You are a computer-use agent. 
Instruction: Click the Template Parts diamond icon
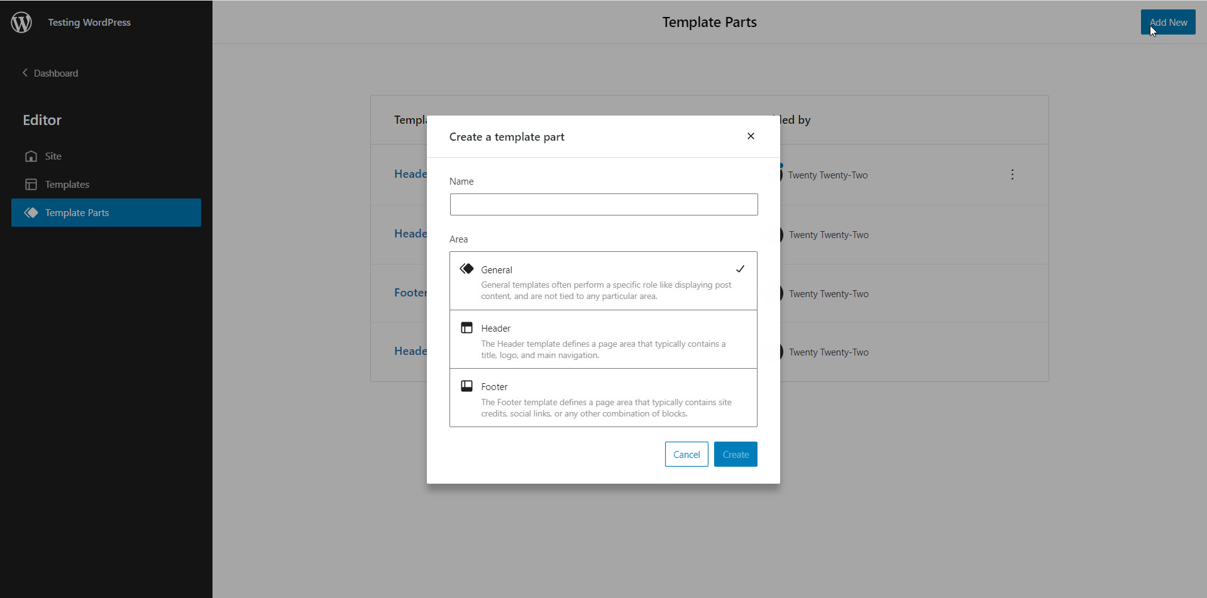(x=31, y=213)
